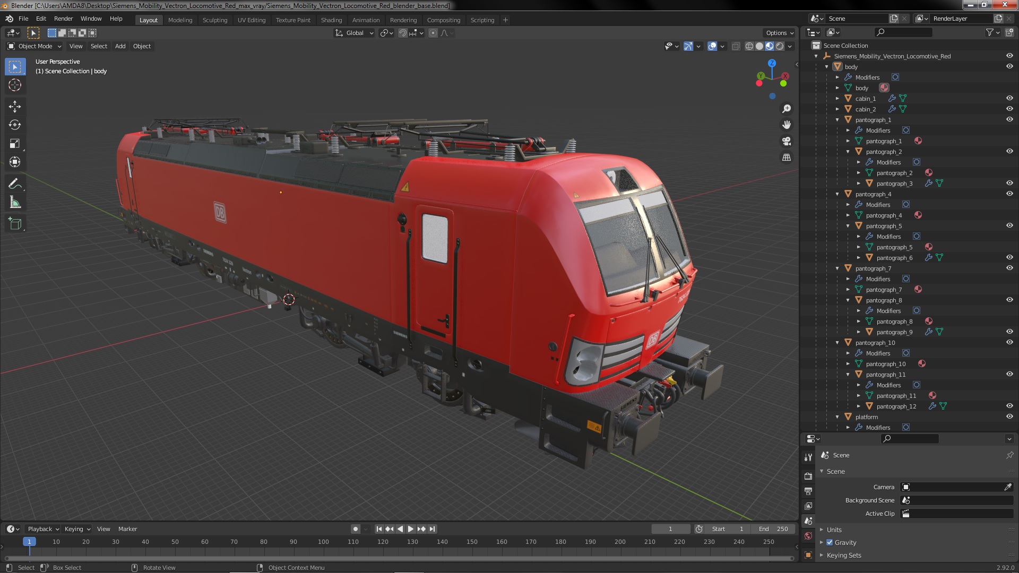Open the Keying dropdown
Screen dimensions: 1019x573
click(x=77, y=529)
